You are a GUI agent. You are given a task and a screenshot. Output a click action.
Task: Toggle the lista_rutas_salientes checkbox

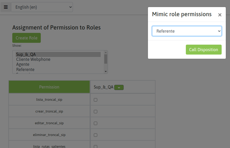pos(95,146)
